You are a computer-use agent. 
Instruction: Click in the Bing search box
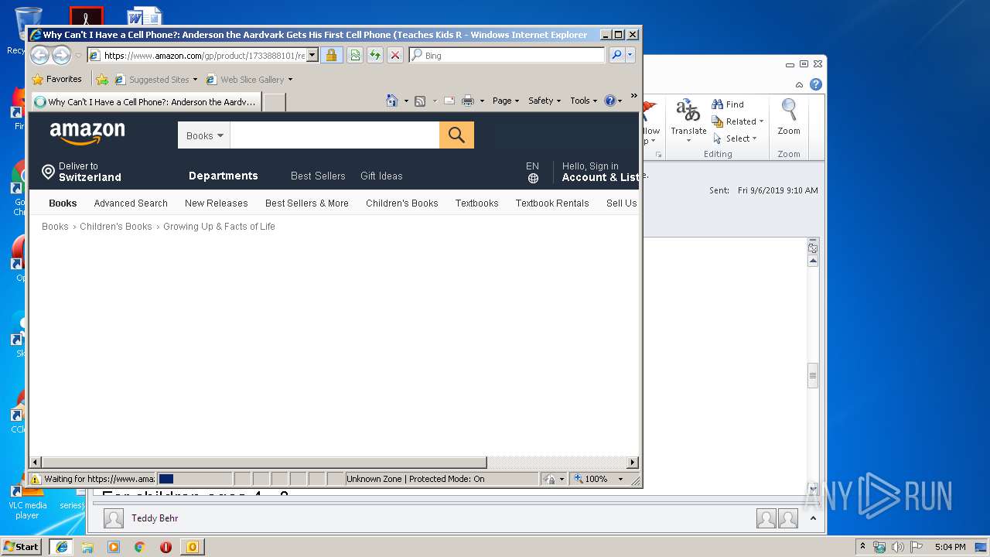point(514,56)
